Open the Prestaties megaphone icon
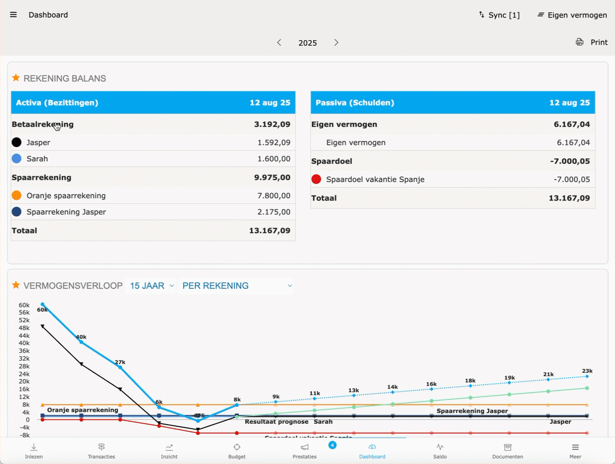615x464 pixels. (305, 447)
